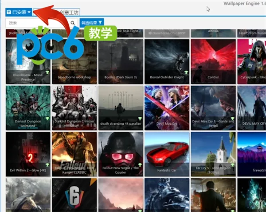The width and height of the screenshot is (266, 212).
Task: Select Bonfire (Dark Souls 3) wallpaper
Action: (121, 61)
